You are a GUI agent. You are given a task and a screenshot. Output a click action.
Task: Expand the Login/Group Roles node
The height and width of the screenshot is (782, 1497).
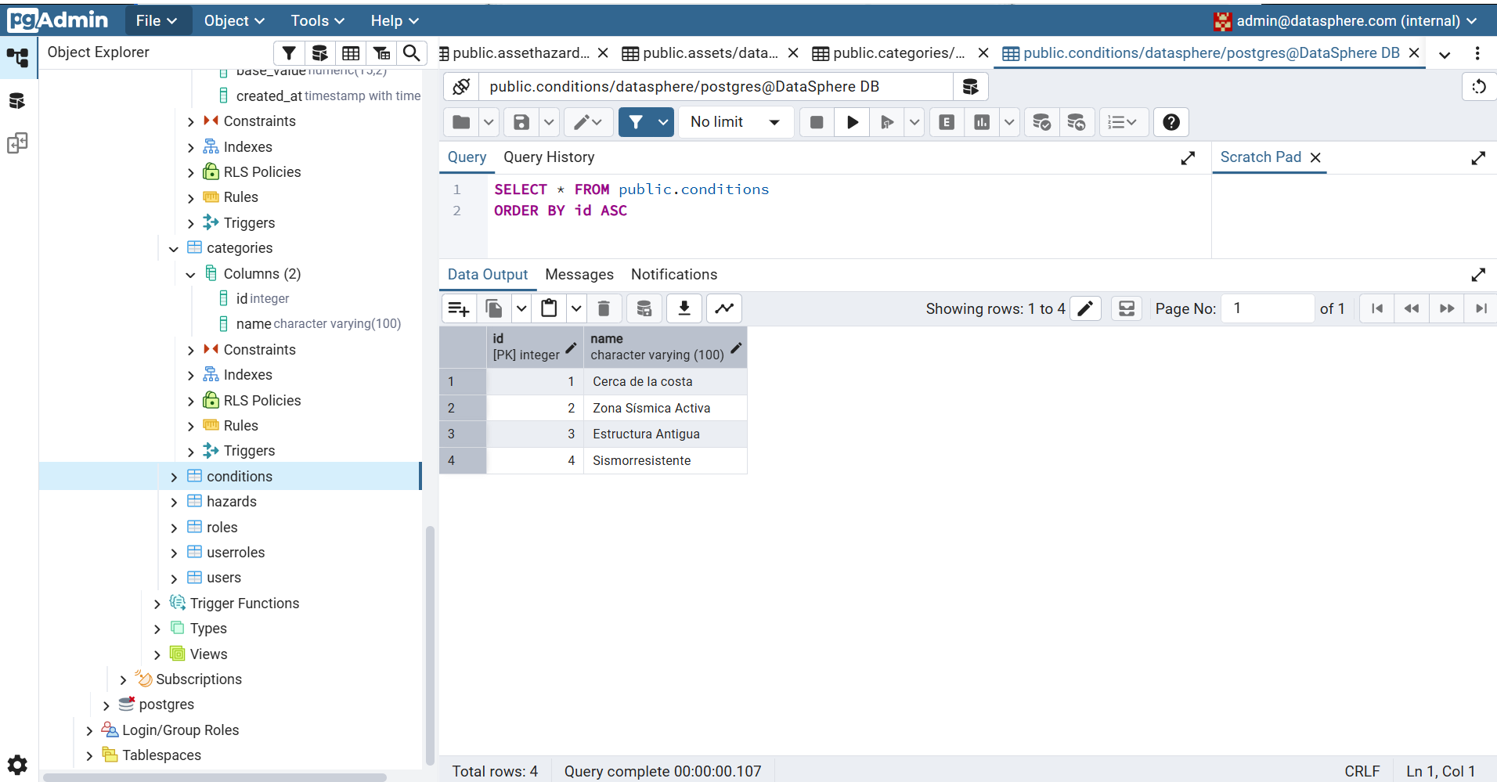(x=89, y=730)
